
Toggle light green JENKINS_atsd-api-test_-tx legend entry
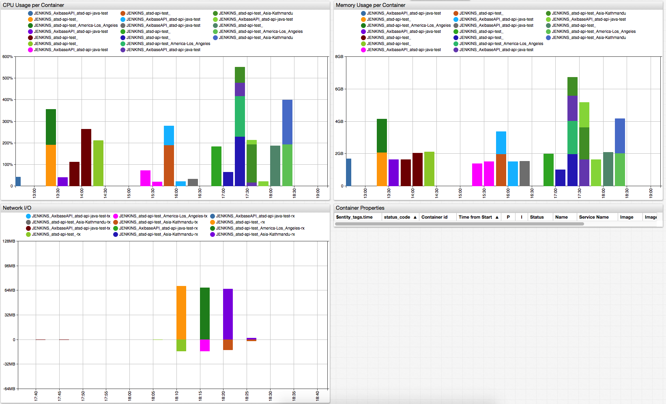click(53, 234)
